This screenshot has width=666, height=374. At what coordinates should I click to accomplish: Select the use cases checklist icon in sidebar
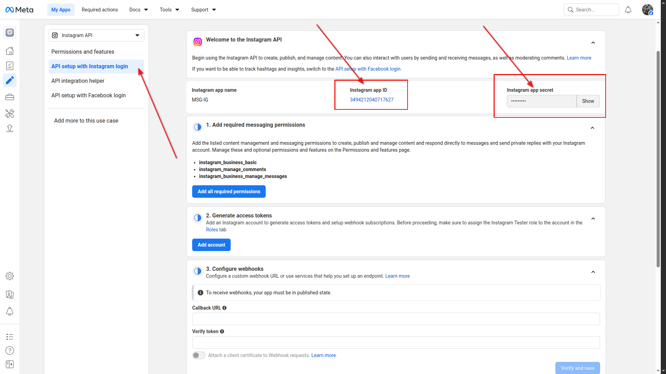point(10,66)
